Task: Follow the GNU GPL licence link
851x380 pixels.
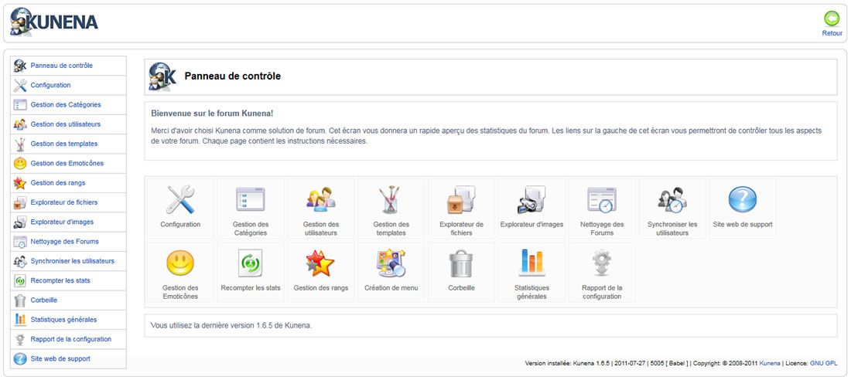Action: pyautogui.click(x=824, y=363)
